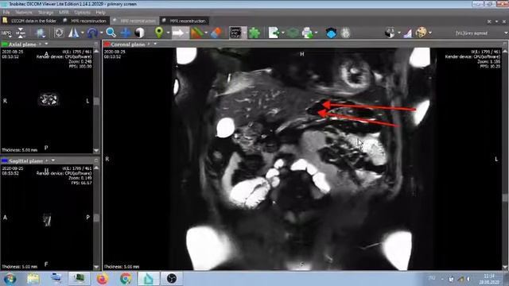This screenshot has width=509, height=286.
Task: Click the blue 3D volume toolbar icon
Action: point(41,33)
